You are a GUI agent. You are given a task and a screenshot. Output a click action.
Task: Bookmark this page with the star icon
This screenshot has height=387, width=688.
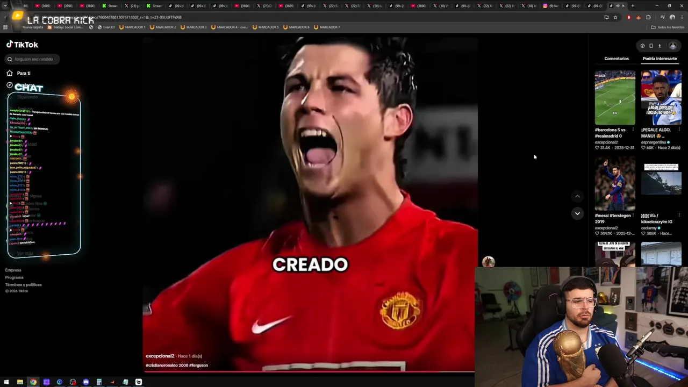615,17
